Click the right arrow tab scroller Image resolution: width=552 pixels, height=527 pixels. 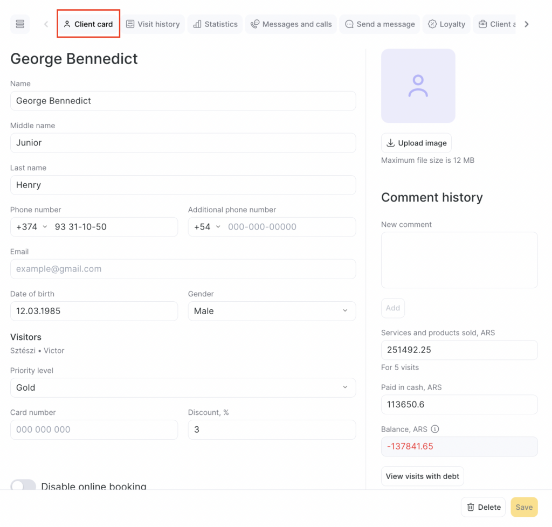527,24
